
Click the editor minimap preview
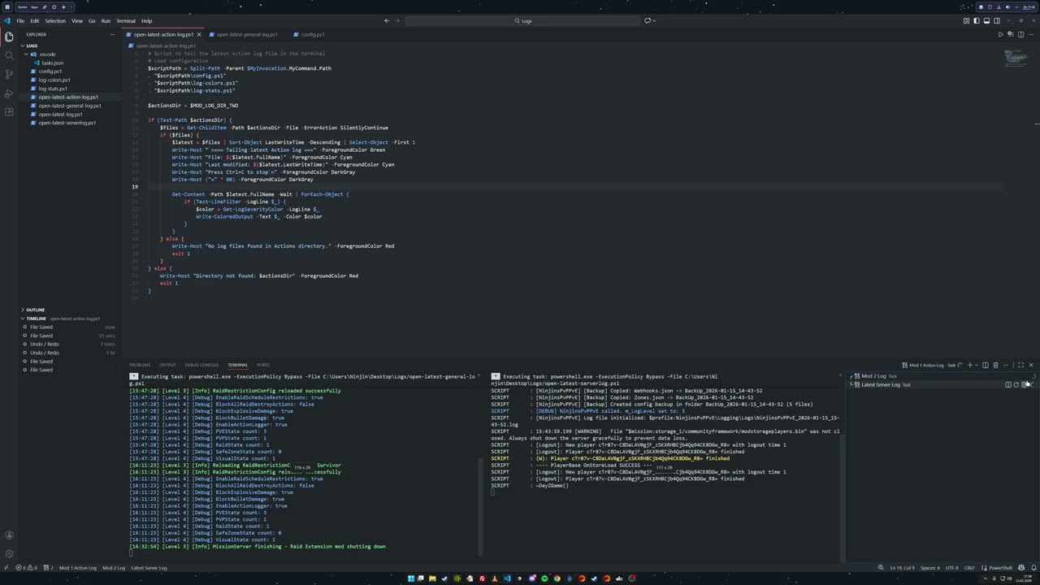click(1016, 57)
